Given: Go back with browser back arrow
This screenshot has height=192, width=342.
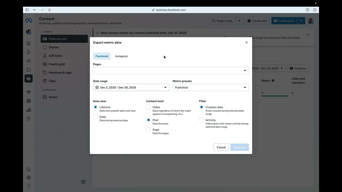Looking at the screenshot, I should [34, 10].
